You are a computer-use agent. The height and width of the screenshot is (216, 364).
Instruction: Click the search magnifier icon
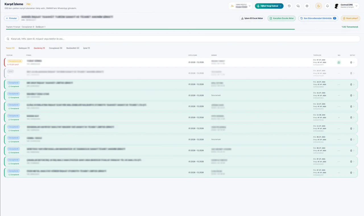point(8,39)
